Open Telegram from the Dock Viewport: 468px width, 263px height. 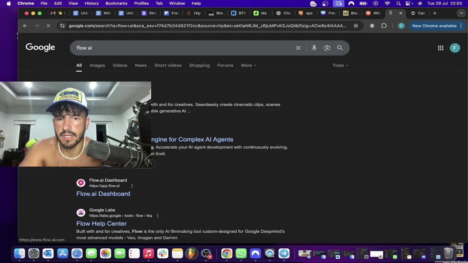284,253
